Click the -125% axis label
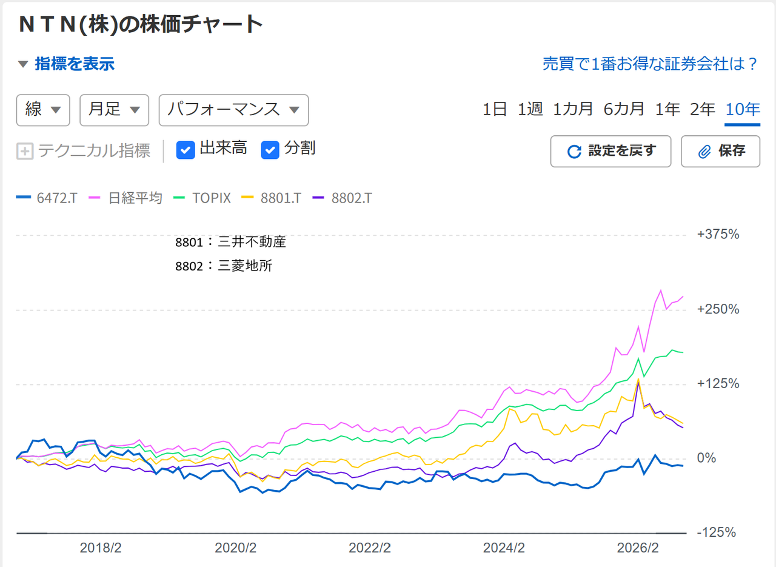776x567 pixels. coord(717,532)
